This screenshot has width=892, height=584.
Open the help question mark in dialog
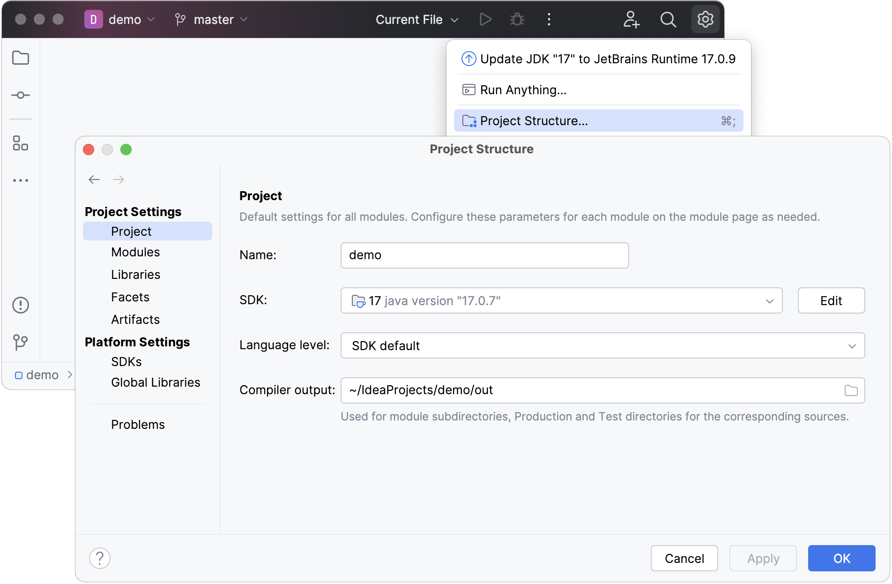click(99, 558)
